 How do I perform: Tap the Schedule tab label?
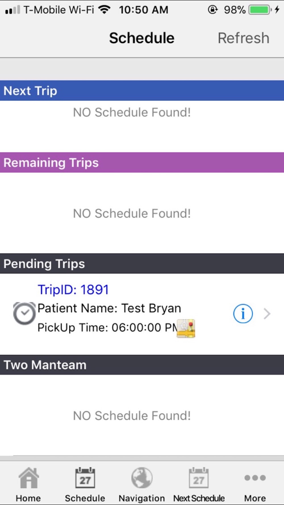point(85,498)
